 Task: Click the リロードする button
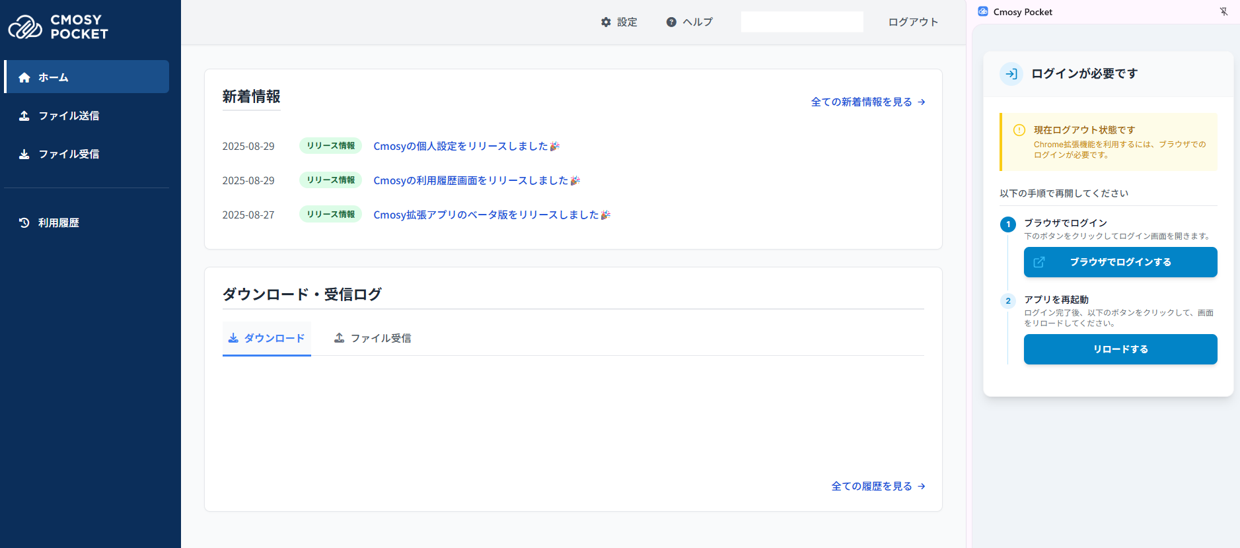click(1120, 349)
